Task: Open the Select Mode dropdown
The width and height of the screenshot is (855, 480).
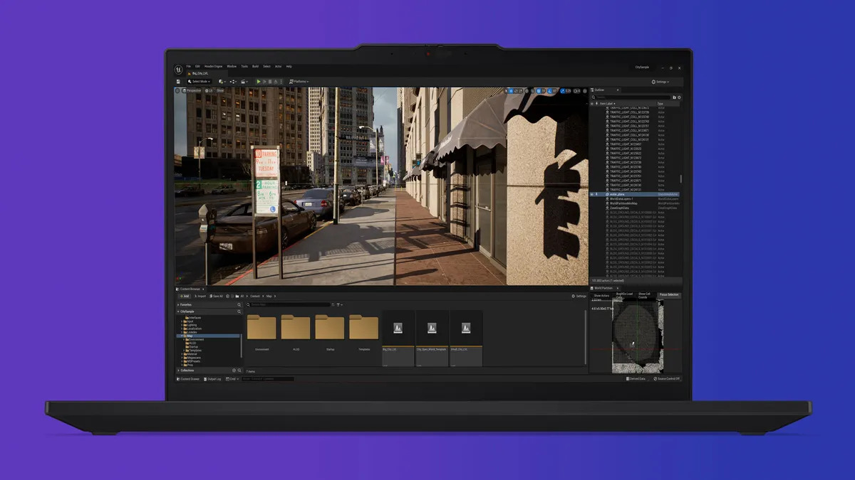Action: click(201, 82)
